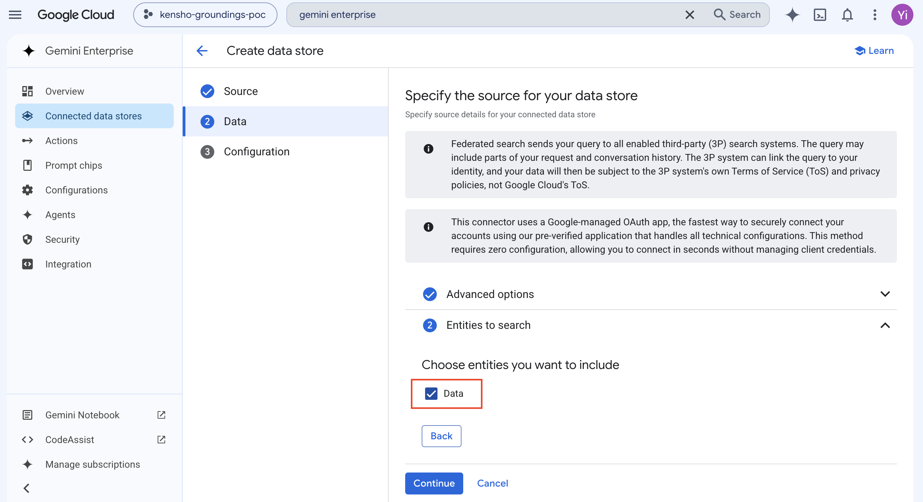
Task: Click the Security shield icon
Action: click(27, 239)
